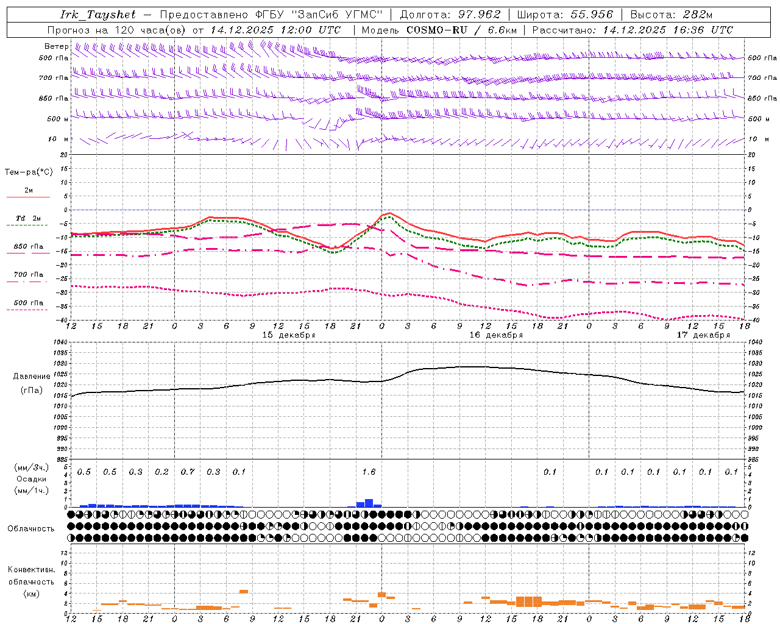Click the Облачность panel label
This screenshot has height=624, width=780.
(x=31, y=529)
